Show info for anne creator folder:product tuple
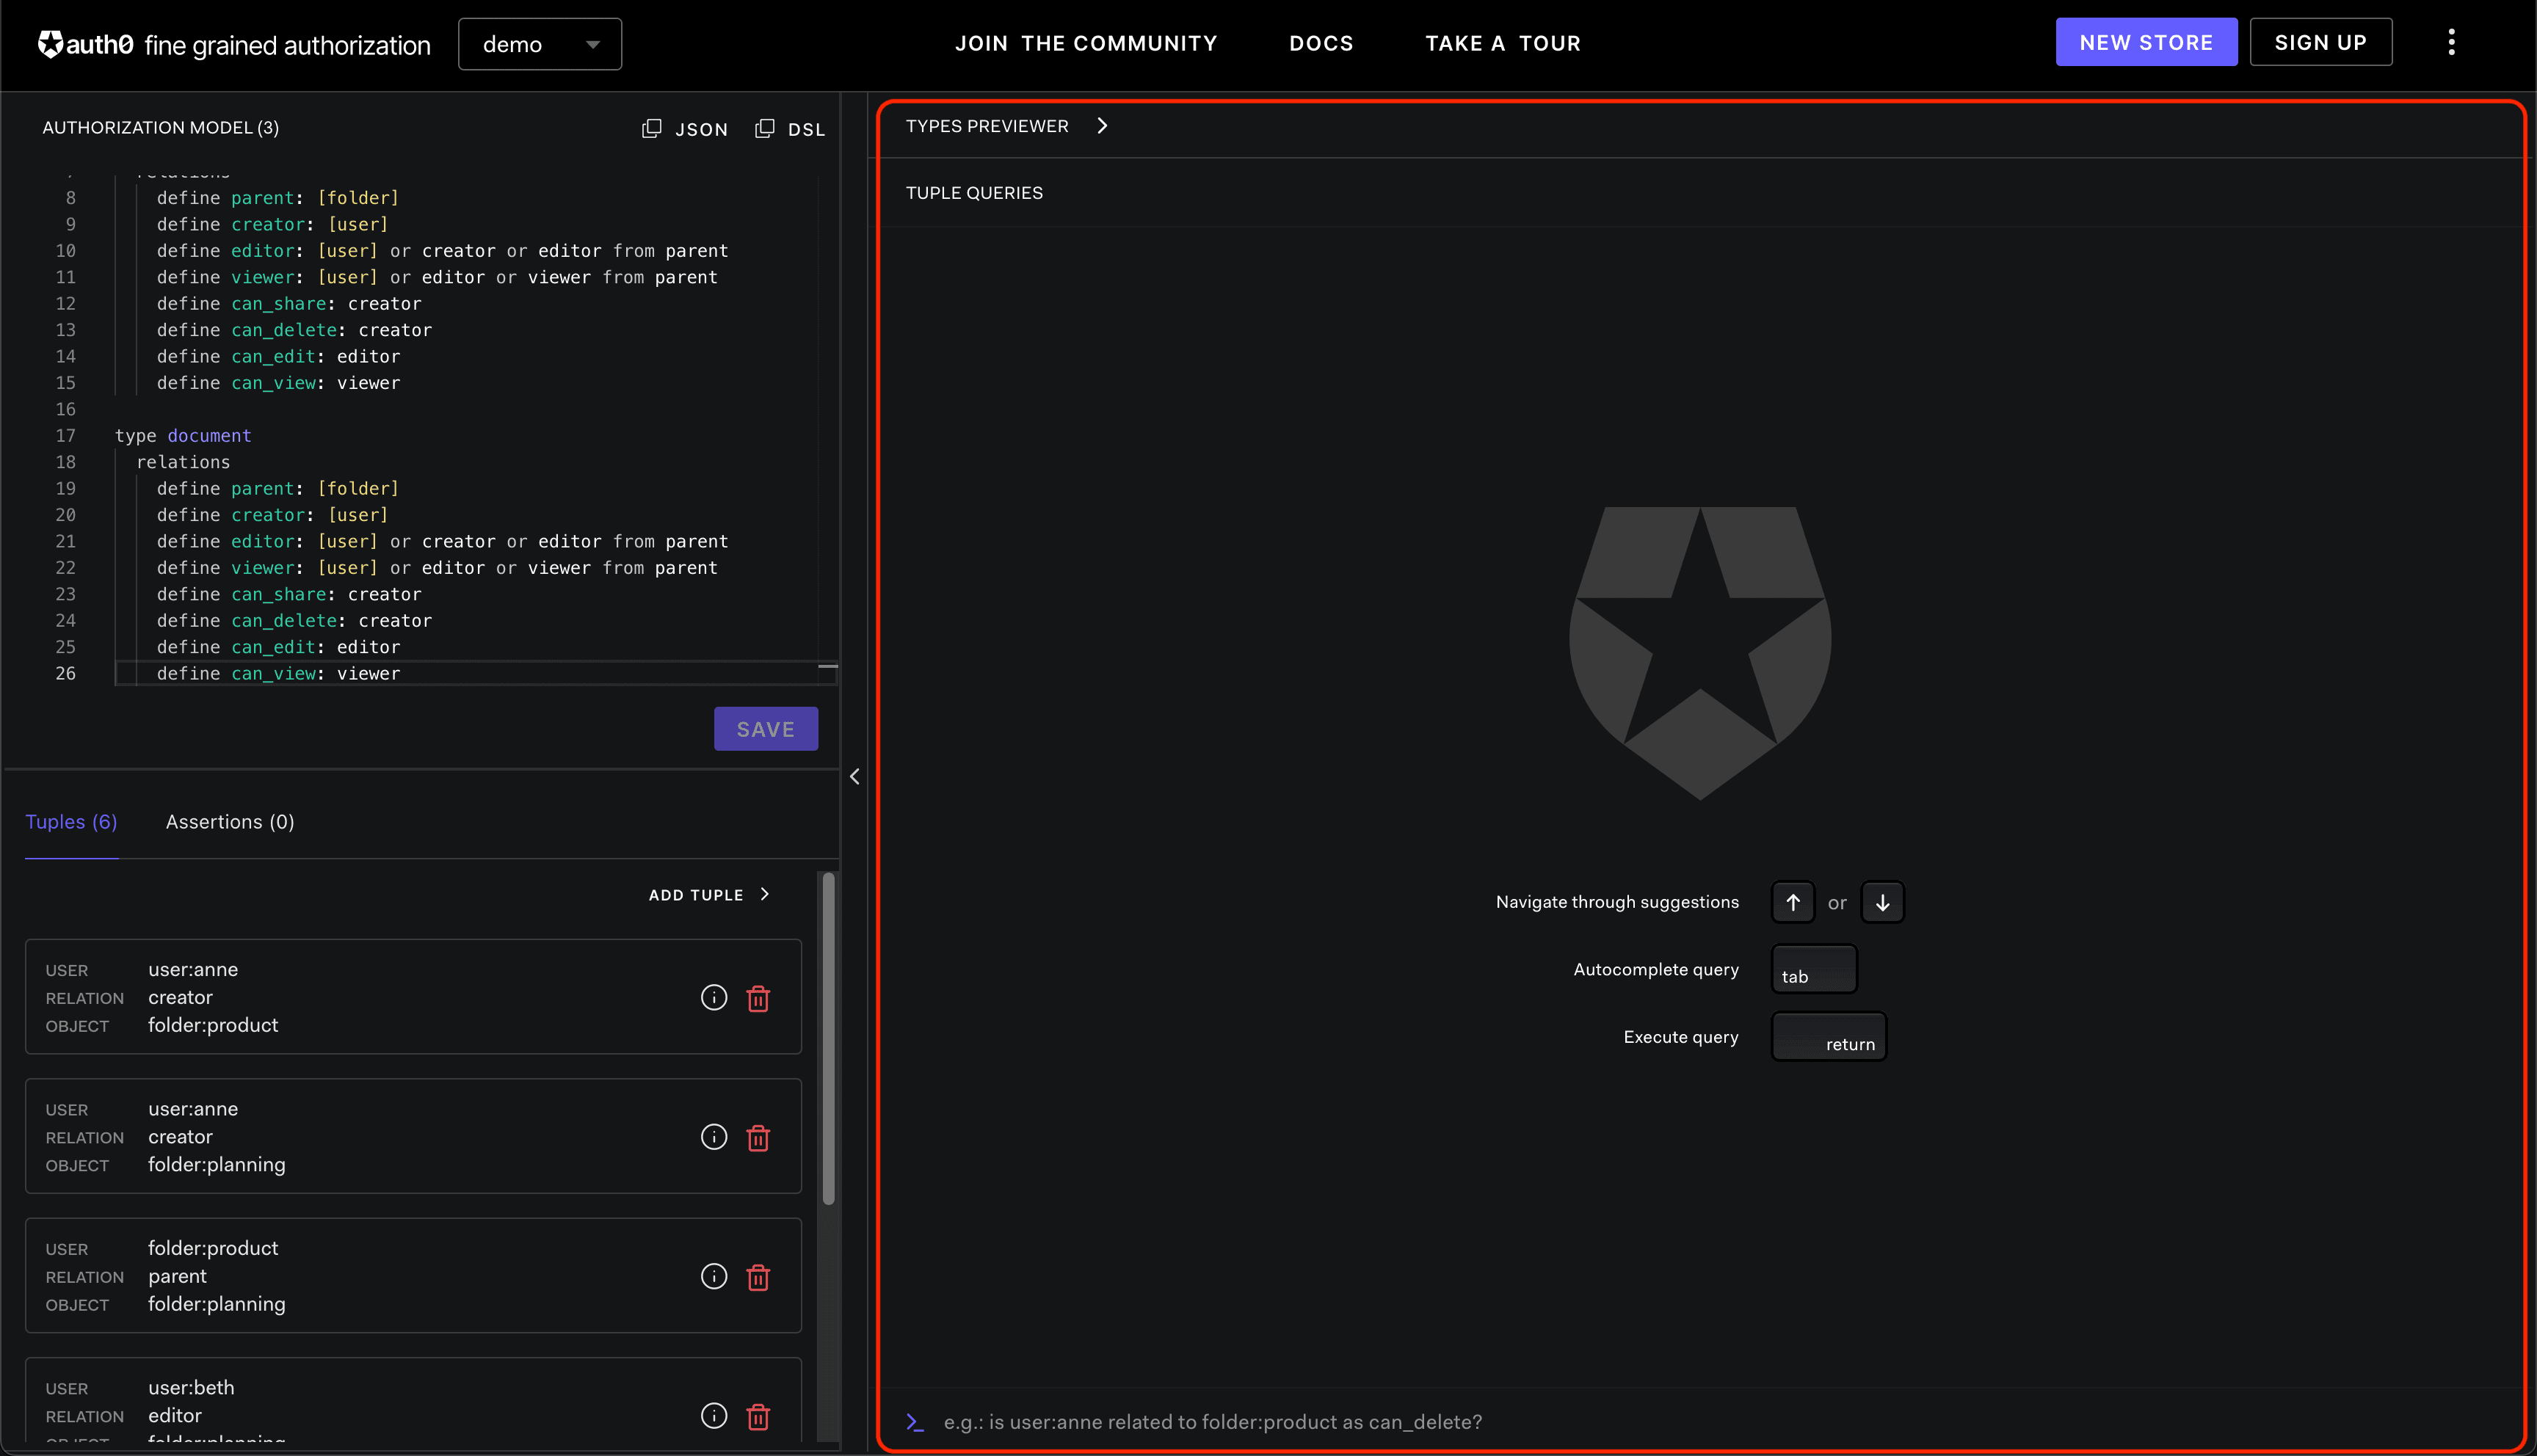The width and height of the screenshot is (2537, 1456). (714, 998)
